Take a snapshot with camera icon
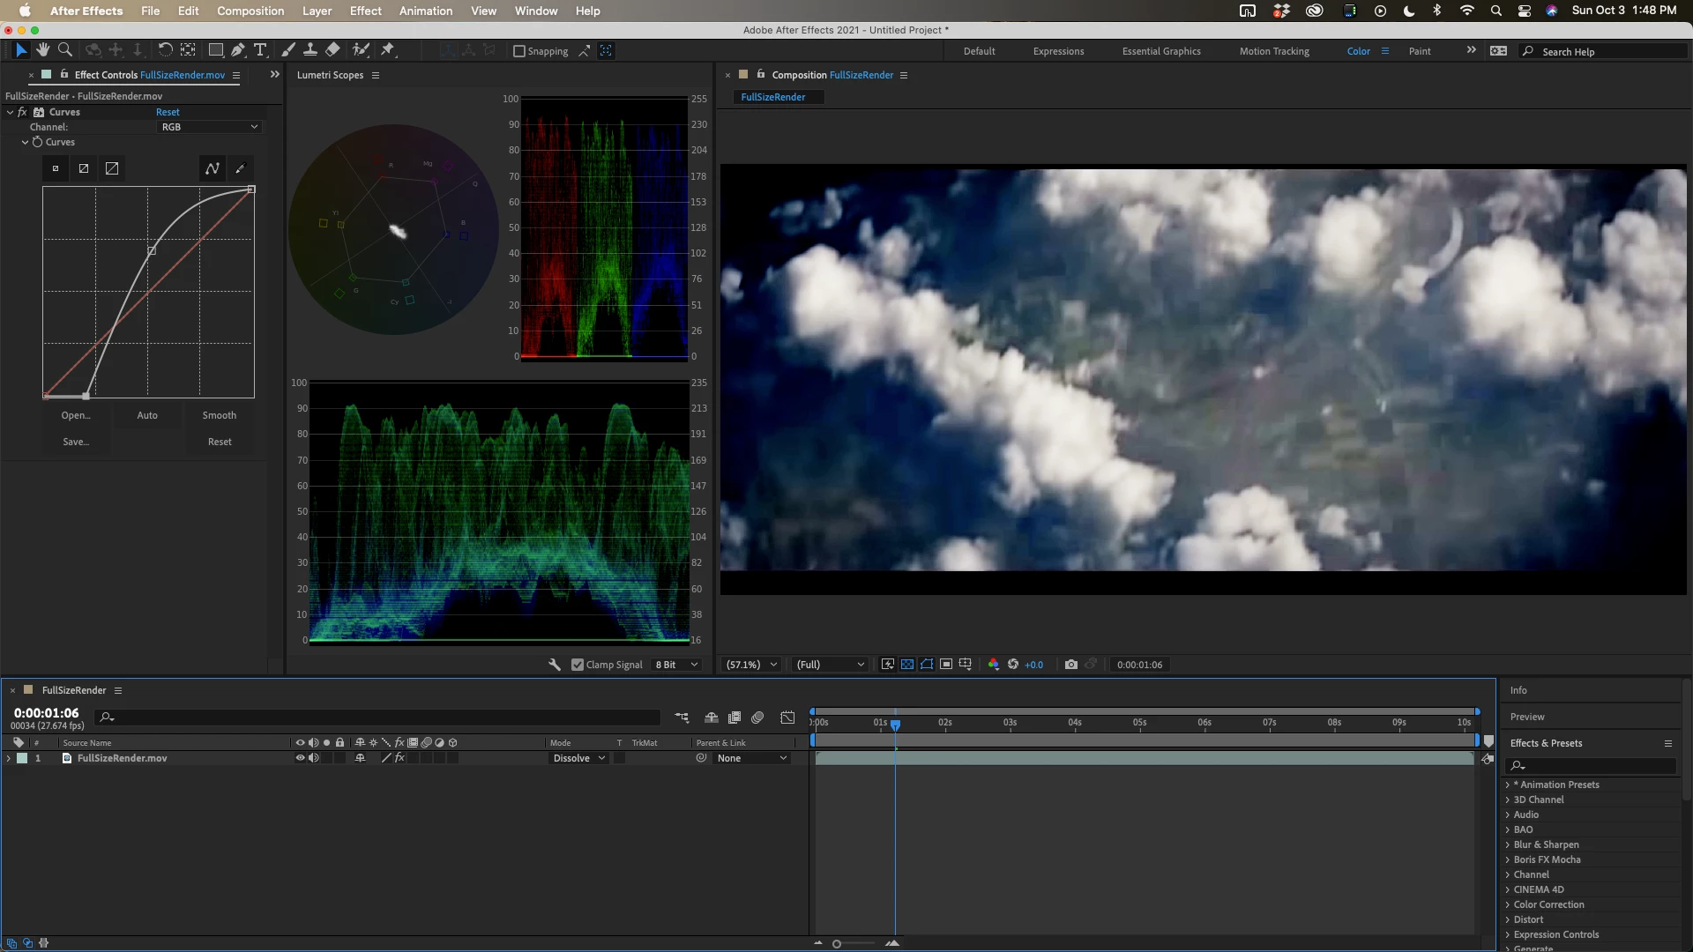The height and width of the screenshot is (952, 1693). tap(1070, 665)
